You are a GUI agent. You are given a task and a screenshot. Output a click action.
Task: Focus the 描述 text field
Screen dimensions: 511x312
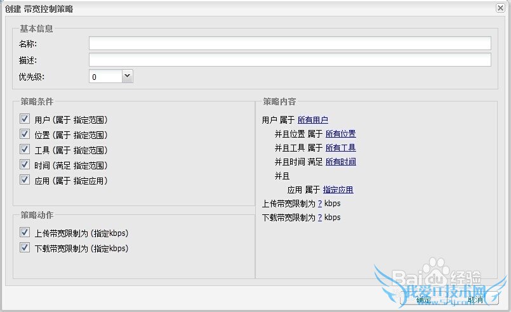click(x=289, y=60)
